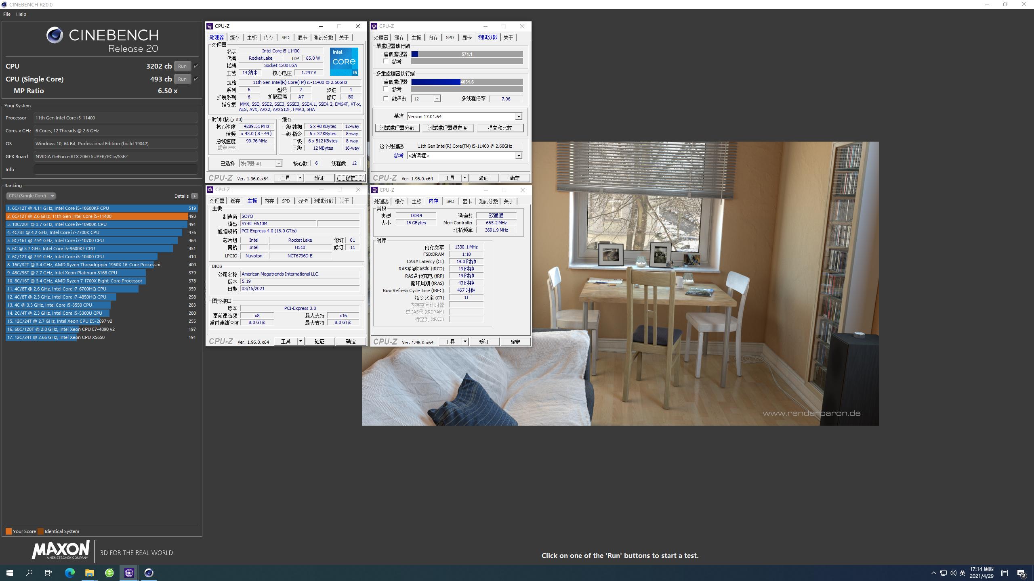Enable single-thread reference (參考) checkbox
This screenshot has width=1034, height=581.
tap(386, 61)
